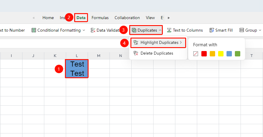Select column header K
The height and width of the screenshot is (137, 263).
tap(55, 56)
